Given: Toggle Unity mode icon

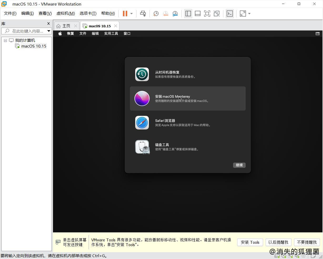Looking at the screenshot, I should point(216,13).
